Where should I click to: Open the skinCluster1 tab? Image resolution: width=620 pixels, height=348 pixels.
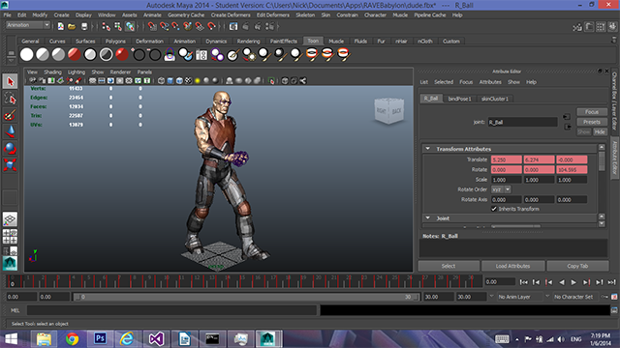point(495,99)
